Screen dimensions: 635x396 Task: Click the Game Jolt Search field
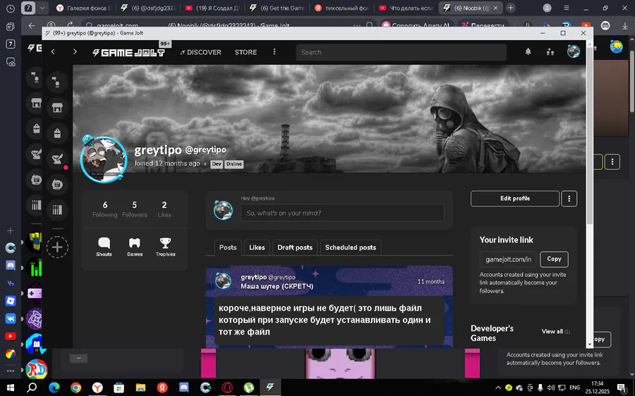401,52
